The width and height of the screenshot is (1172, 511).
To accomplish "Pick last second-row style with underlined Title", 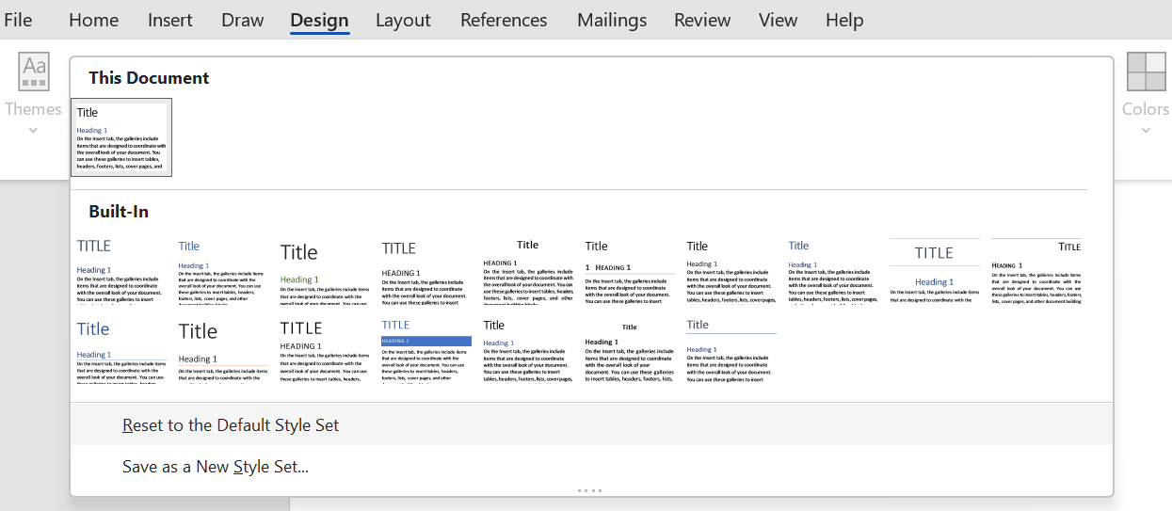I will point(731,350).
